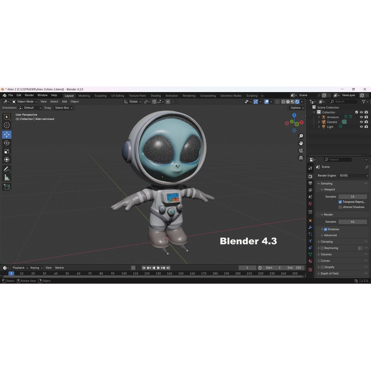371x371 pixels.
Task: Toggle camera view icon in viewport
Action: tap(301, 150)
